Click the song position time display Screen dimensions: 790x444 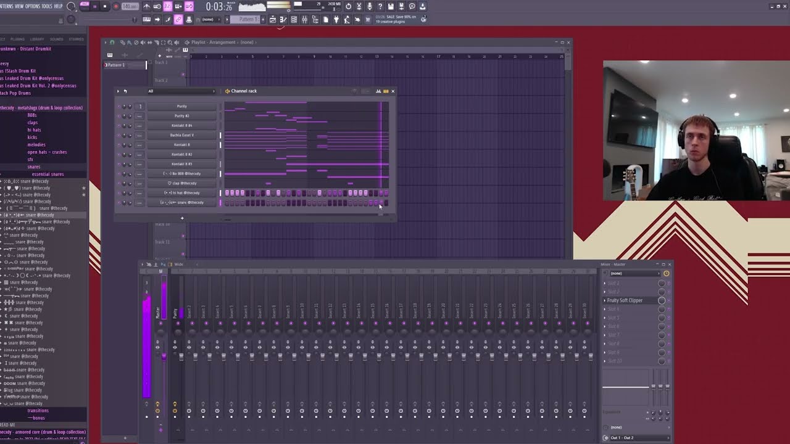(x=219, y=7)
